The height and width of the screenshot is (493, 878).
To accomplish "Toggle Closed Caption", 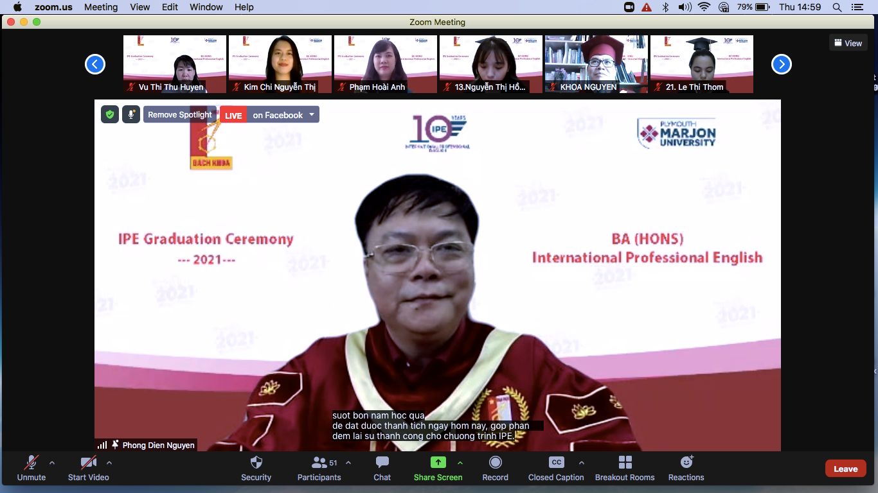I will click(556, 468).
